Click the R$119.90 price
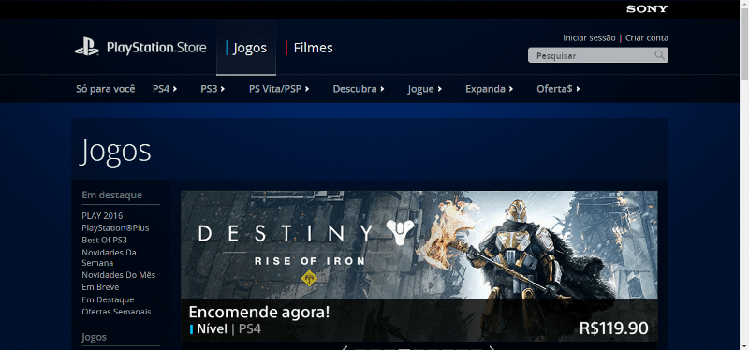Image resolution: width=749 pixels, height=350 pixels. click(x=614, y=328)
